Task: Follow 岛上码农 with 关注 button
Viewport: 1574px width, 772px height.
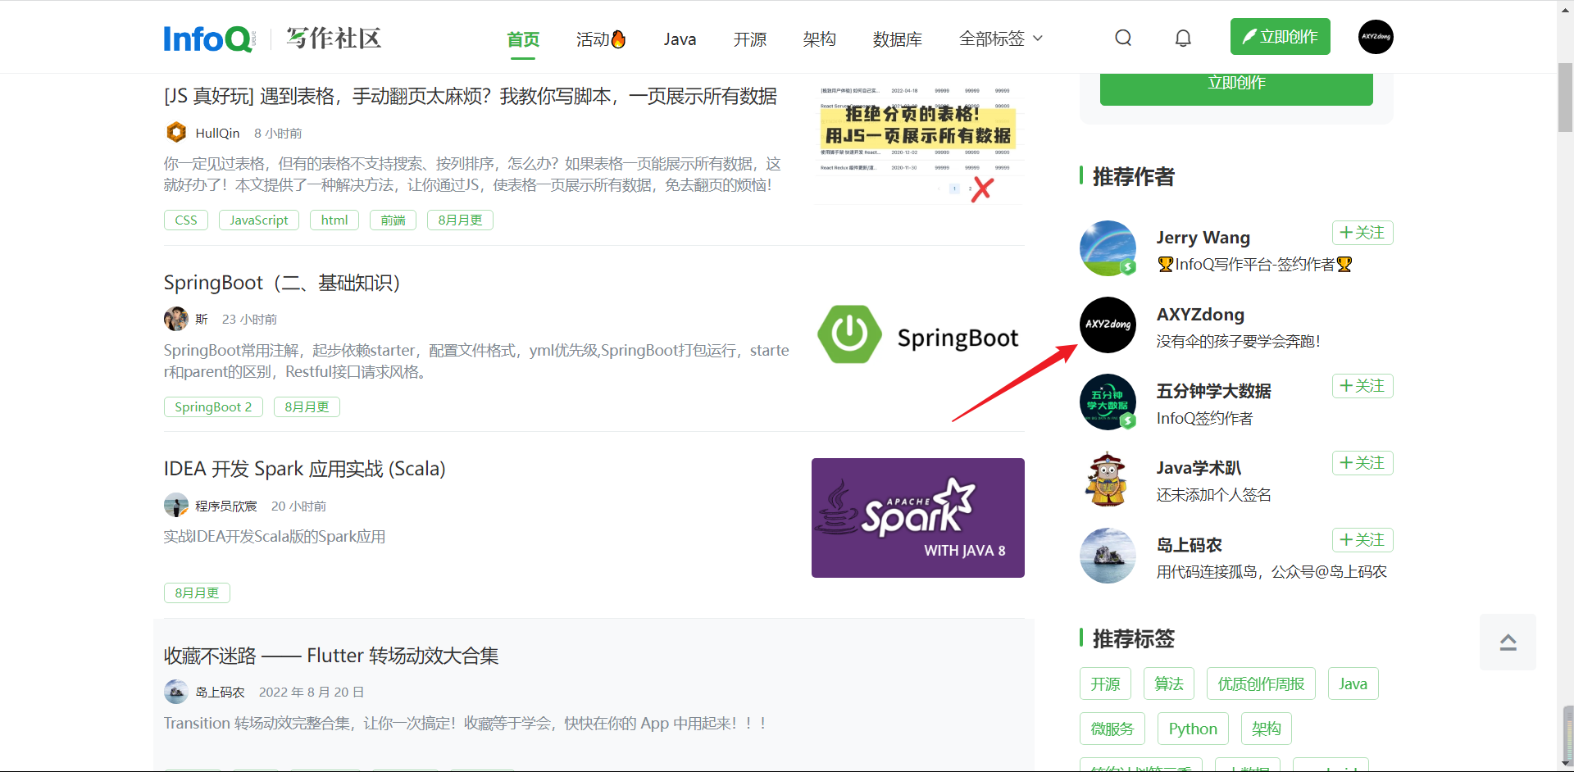Action: click(x=1362, y=540)
